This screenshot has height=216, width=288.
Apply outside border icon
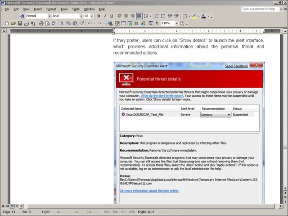pyautogui.click(x=184, y=16)
